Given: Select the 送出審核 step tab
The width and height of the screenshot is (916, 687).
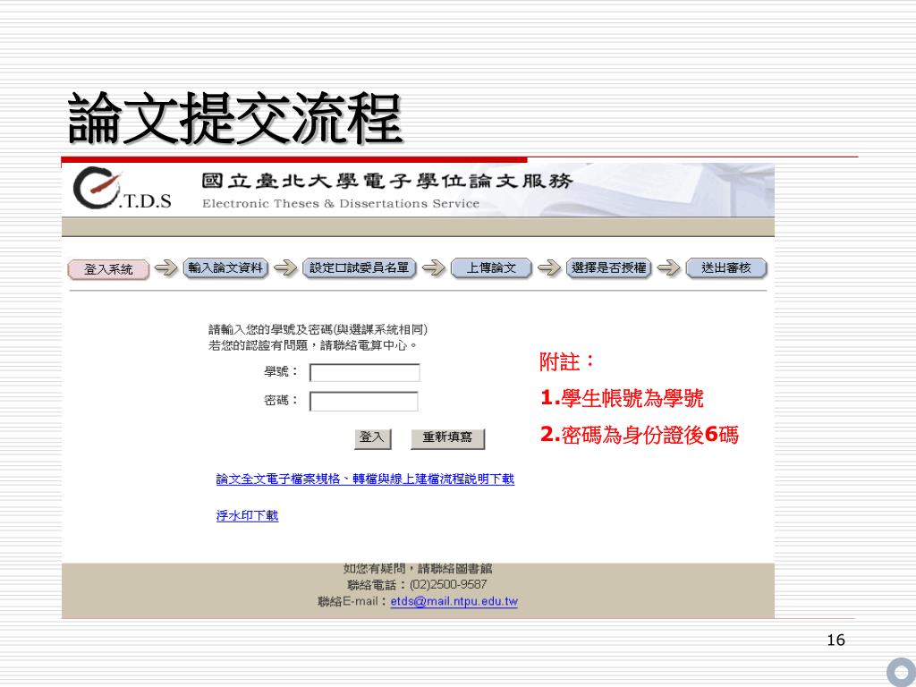Looking at the screenshot, I should 726,268.
